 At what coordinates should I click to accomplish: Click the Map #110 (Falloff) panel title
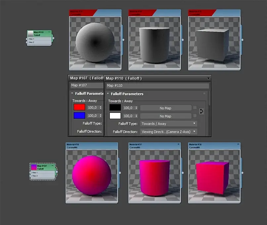coord(124,78)
